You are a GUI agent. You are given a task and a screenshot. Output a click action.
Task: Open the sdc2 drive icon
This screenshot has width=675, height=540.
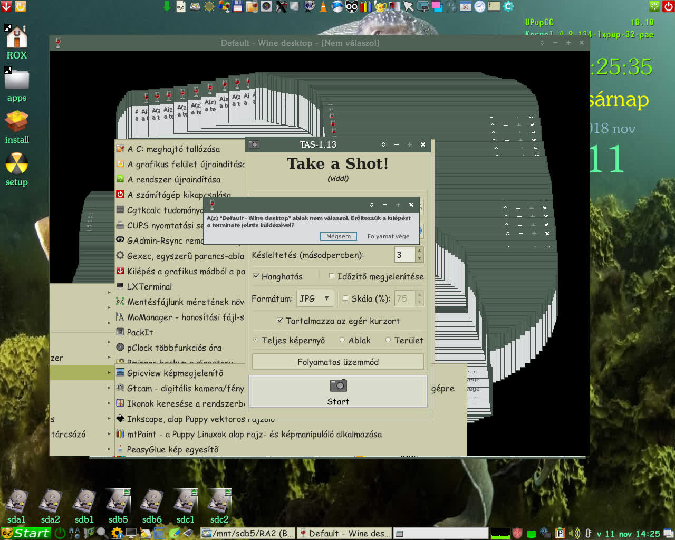point(219,501)
